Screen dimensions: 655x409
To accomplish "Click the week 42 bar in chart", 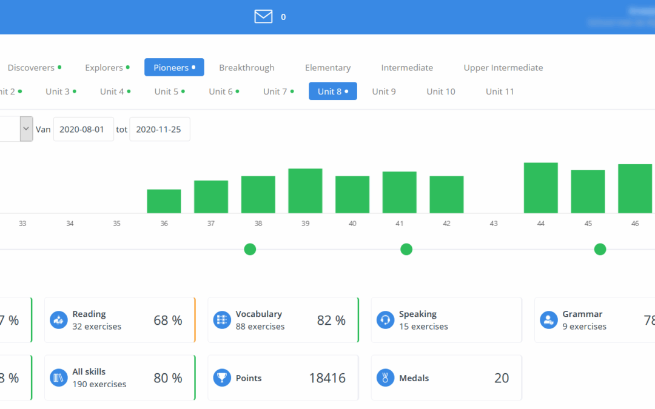I will [446, 195].
